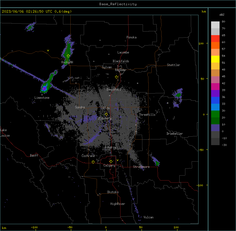Click the Stettler city label
Image resolution: width=236 pixels, height=231 pixels.
tap(174, 65)
